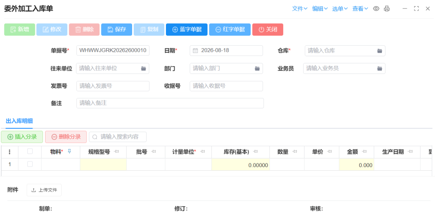The height and width of the screenshot is (214, 435).
Task: Click the red 关闭 button
Action: [268, 30]
